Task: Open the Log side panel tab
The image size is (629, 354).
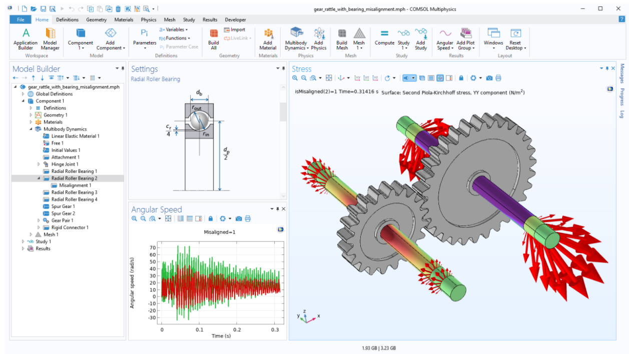Action: (x=622, y=114)
